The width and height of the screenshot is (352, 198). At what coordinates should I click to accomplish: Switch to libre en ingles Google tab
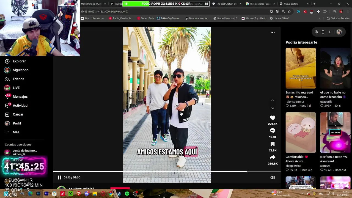pyautogui.click(x=260, y=4)
